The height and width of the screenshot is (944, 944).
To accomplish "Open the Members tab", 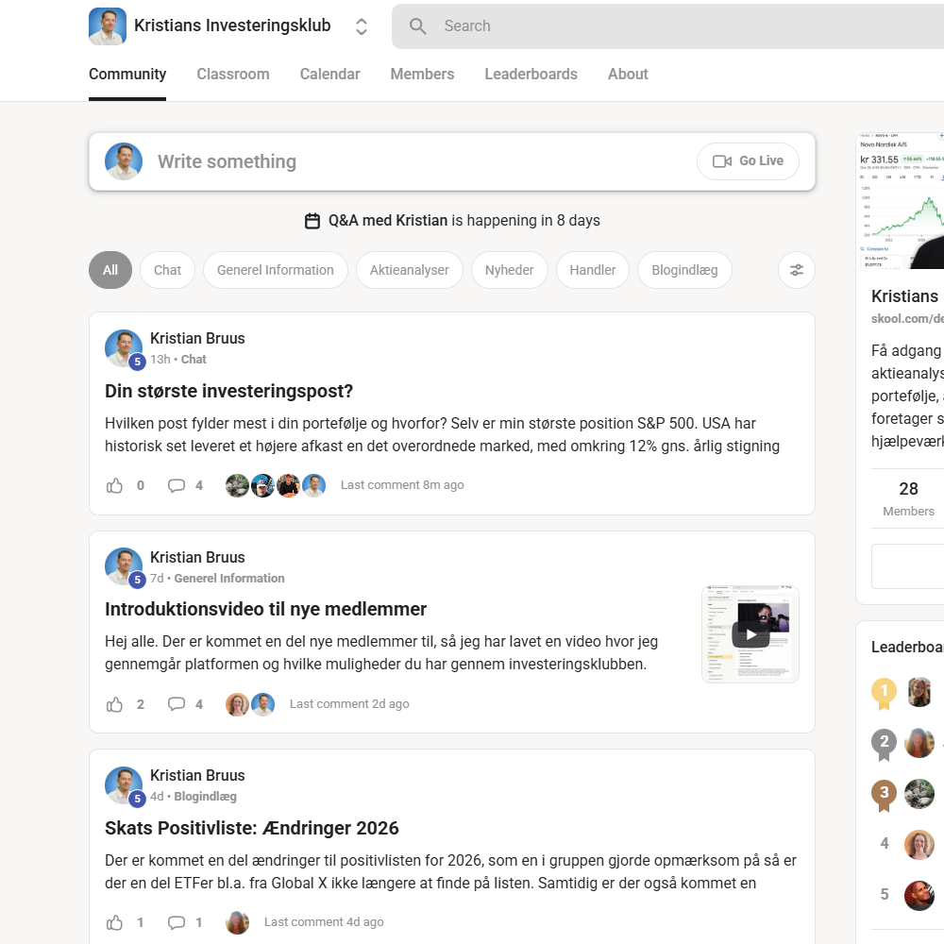I will (422, 75).
